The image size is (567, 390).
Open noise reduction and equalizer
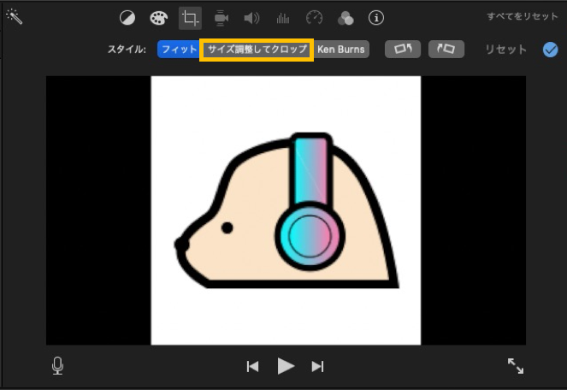283,18
